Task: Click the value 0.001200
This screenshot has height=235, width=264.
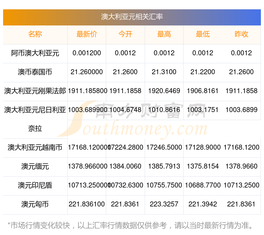Action: 87,53
